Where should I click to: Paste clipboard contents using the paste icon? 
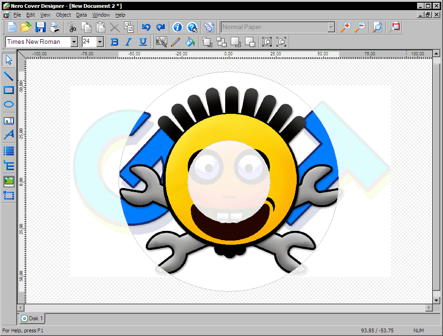[x=100, y=27]
